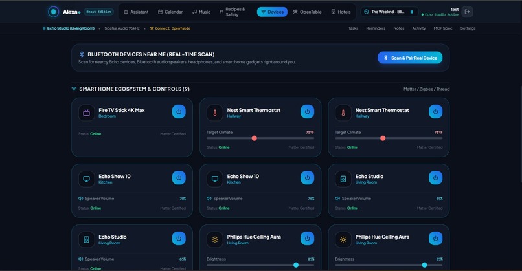Click the Fire TV Stick TV icon
Screen dimensions: 522x271
coord(86,113)
